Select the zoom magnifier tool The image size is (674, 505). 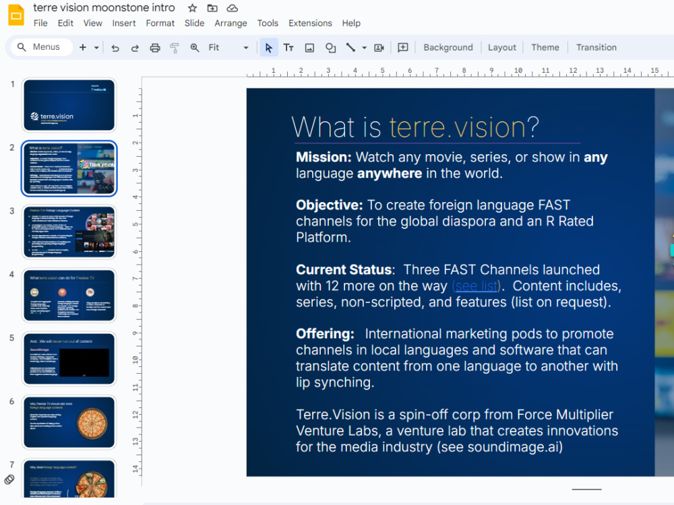tap(195, 48)
